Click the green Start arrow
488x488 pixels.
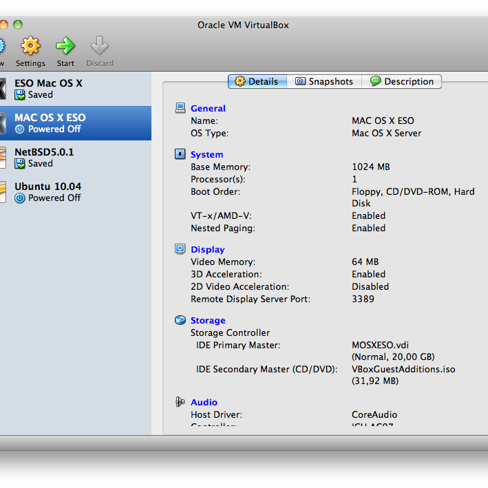coord(65,47)
